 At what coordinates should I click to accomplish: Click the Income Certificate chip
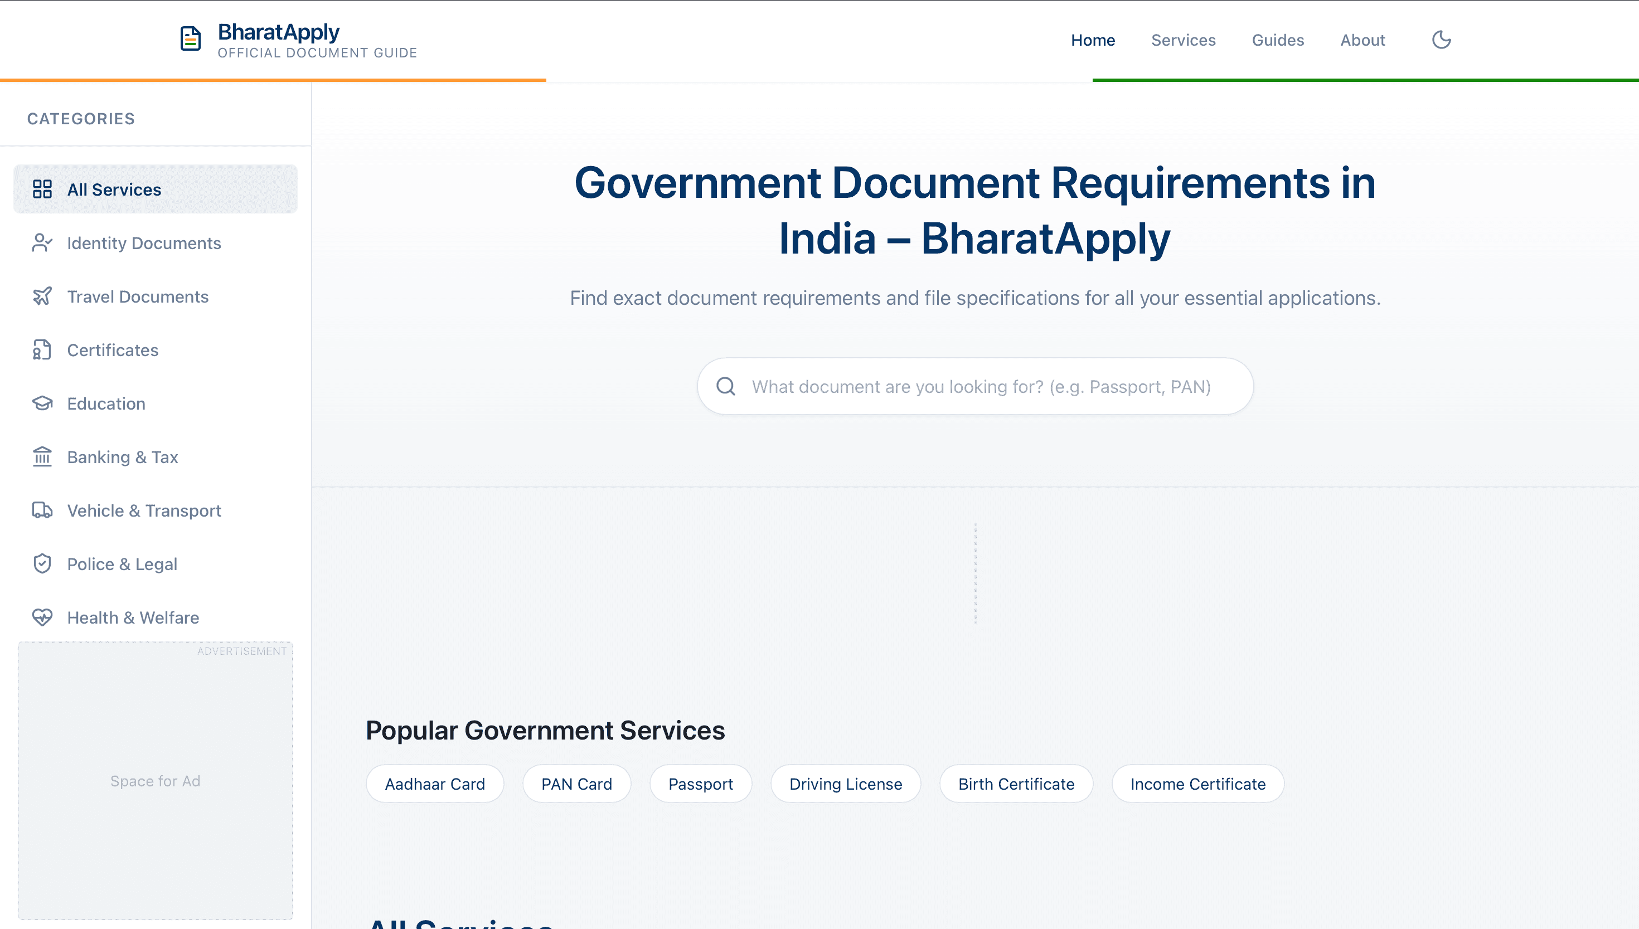tap(1197, 784)
